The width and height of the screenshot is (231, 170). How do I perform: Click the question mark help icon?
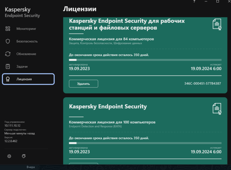[x=194, y=2]
